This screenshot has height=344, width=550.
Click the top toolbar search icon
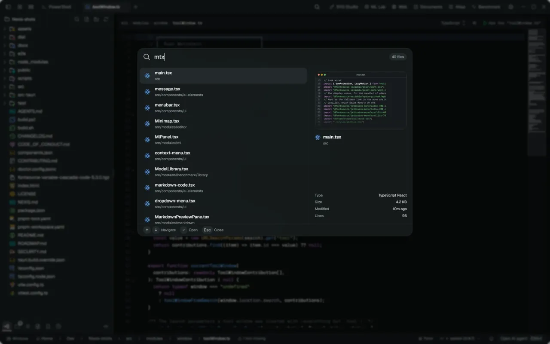click(x=317, y=7)
